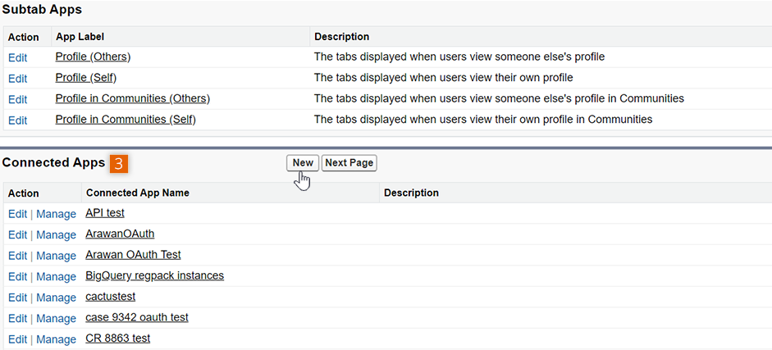Open BigQuery regpack instances name
Screen dimensions: 772x350
click(154, 275)
